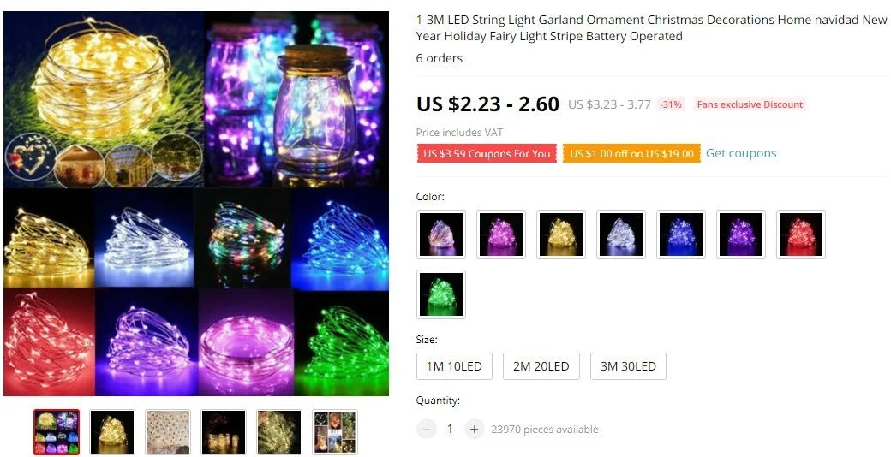This screenshot has width=891, height=457.
Task: Decrease quantity with the minus button
Action: [x=426, y=429]
